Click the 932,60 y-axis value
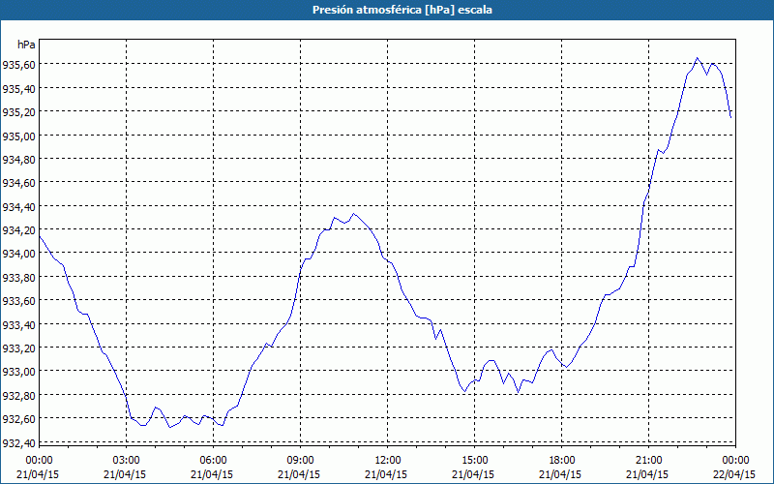Screen dimensions: 774x484 tap(18, 419)
